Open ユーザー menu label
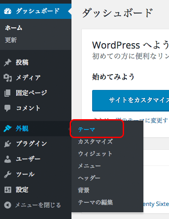Screen dimensions: 169x219 click(28, 159)
